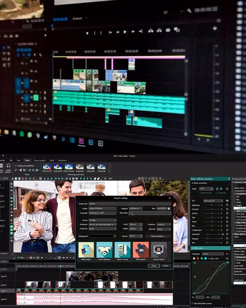Expand the quick styles gallery arrow
This screenshot has width=246, height=308.
click(x=109, y=171)
